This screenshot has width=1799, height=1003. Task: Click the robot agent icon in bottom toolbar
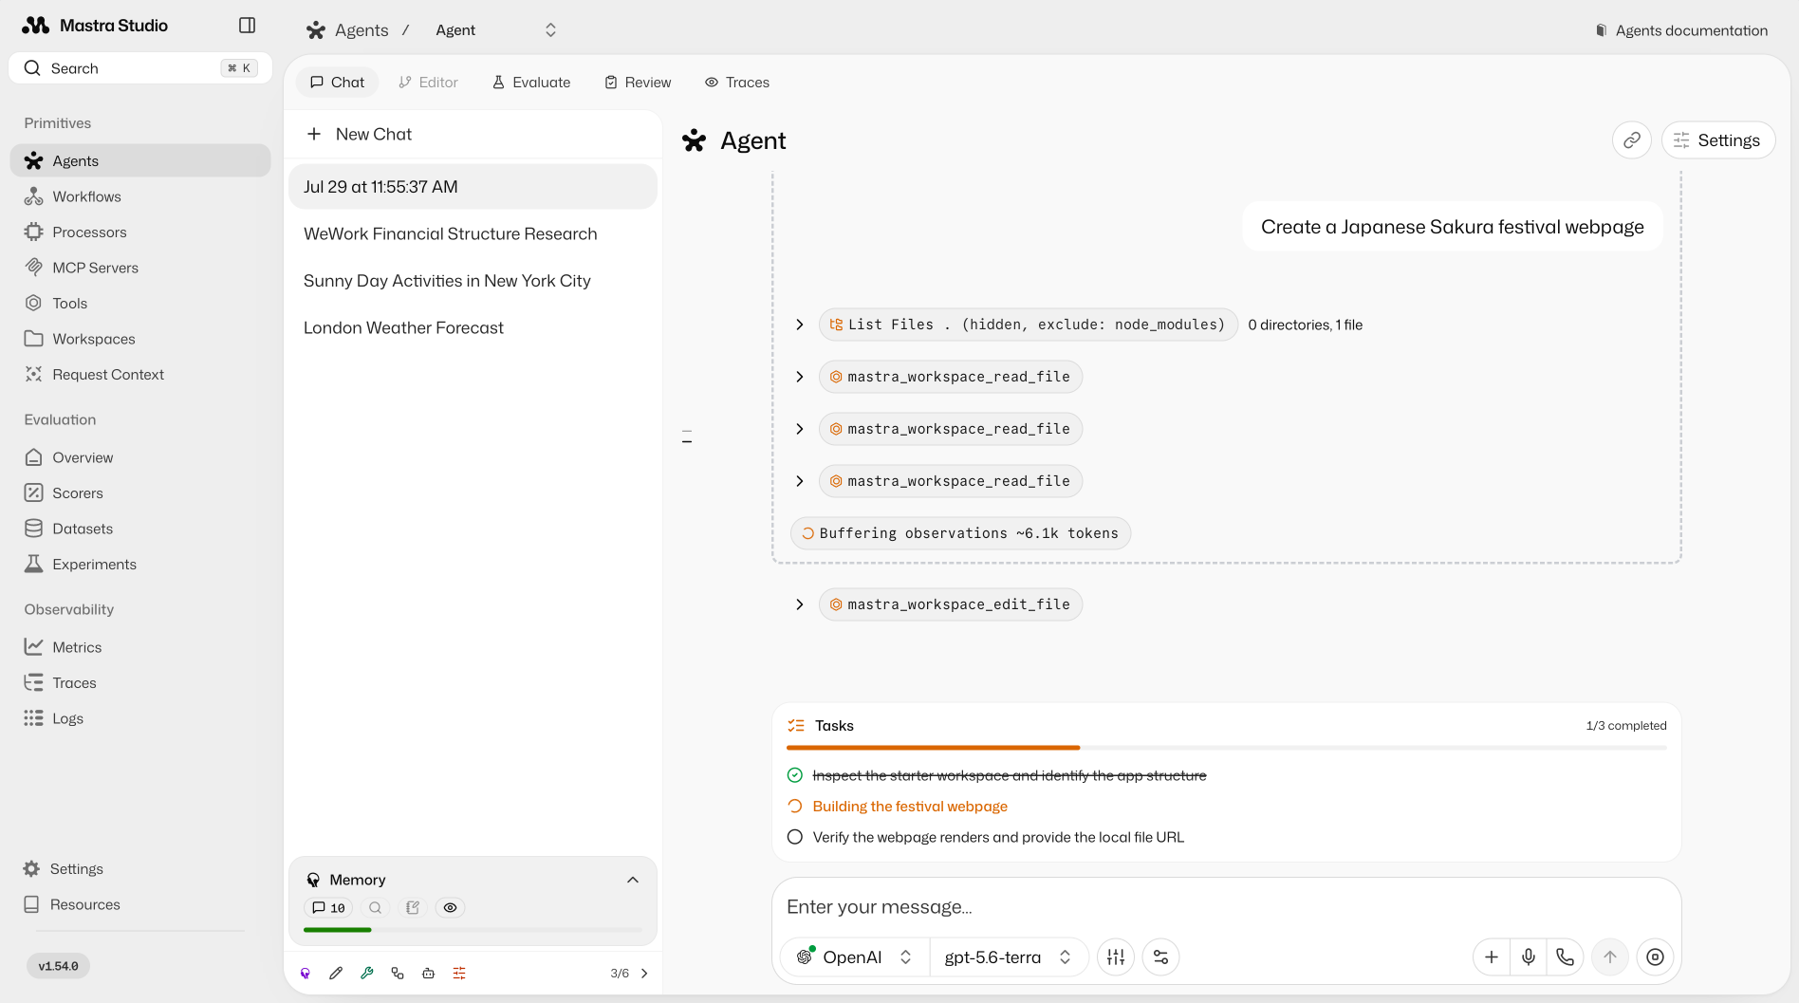pyautogui.click(x=428, y=973)
